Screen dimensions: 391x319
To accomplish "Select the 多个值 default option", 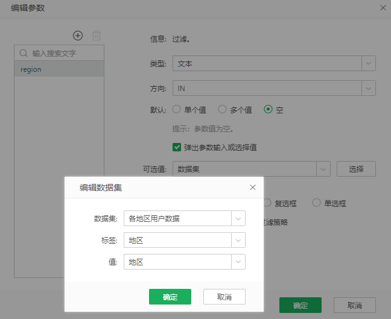I will click(222, 109).
